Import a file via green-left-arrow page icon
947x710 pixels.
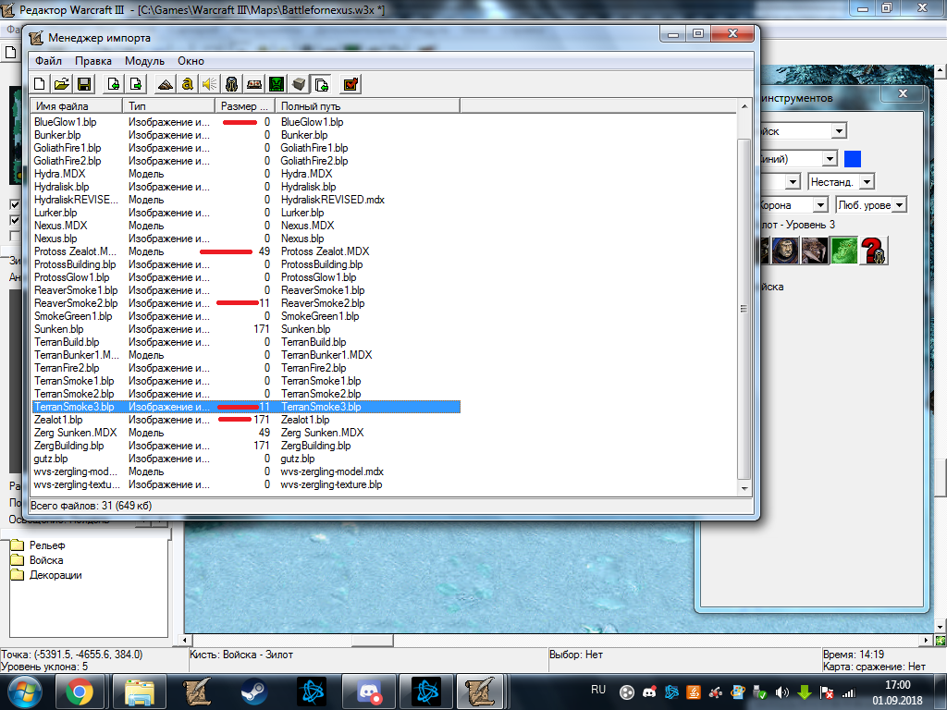[113, 84]
